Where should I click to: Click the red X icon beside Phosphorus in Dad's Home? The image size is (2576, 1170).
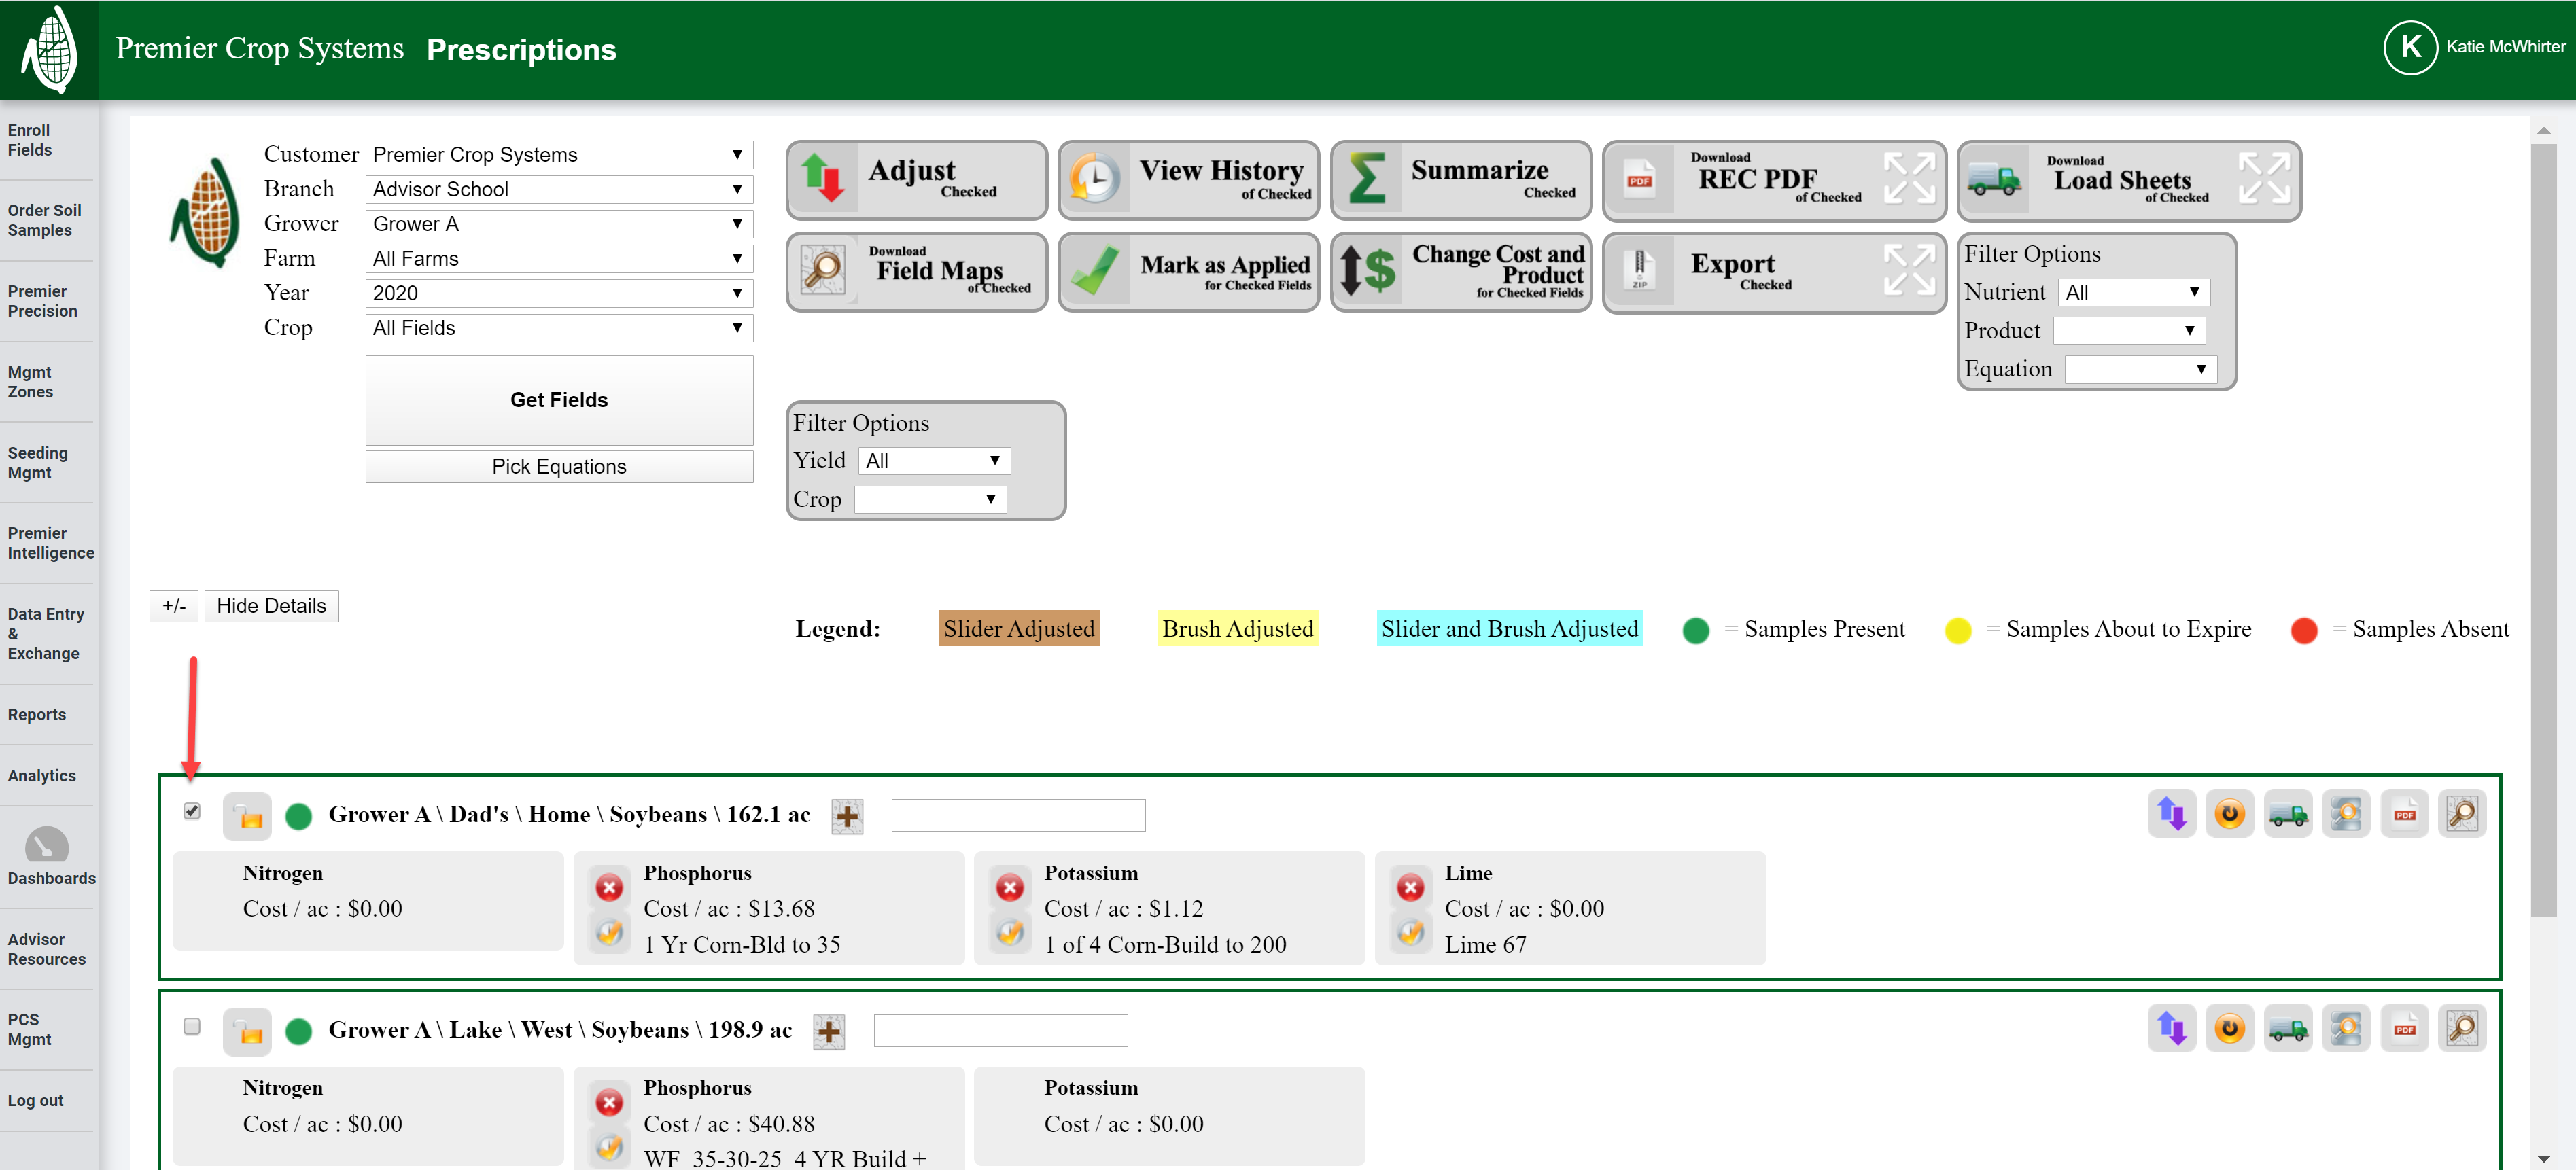609,887
